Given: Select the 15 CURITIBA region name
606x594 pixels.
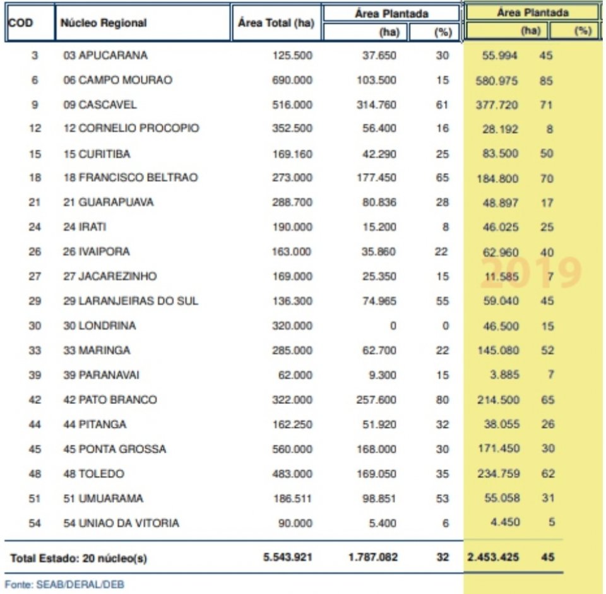Looking at the screenshot, I should pos(97,154).
